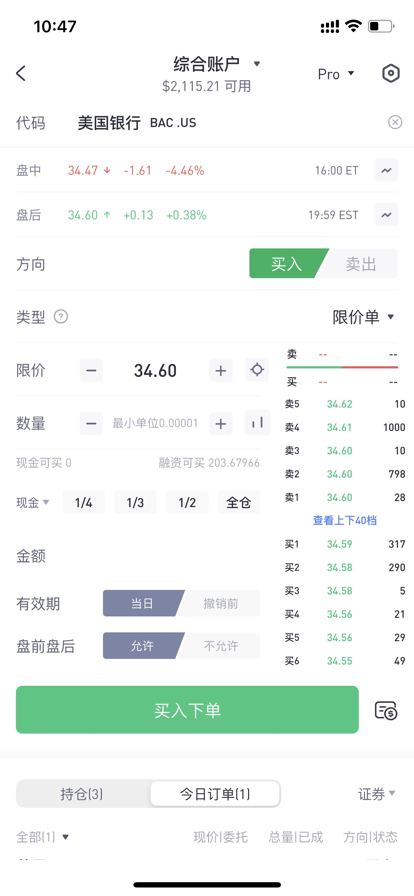Set validity to 撤销前
The width and height of the screenshot is (414, 896).
pos(221,603)
